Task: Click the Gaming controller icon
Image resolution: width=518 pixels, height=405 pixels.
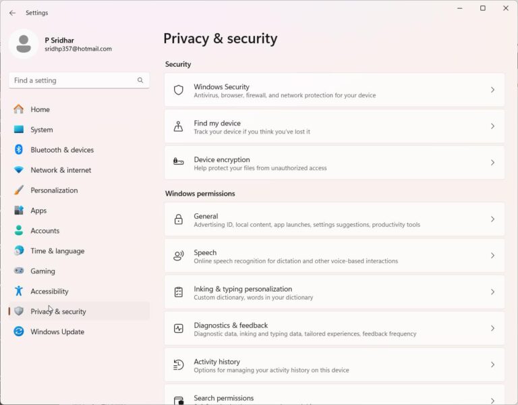Action: (x=19, y=271)
